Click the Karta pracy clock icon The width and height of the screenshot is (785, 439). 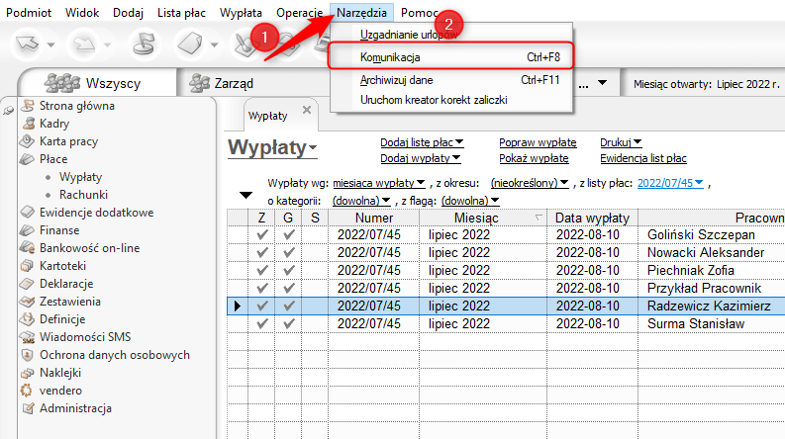27,141
